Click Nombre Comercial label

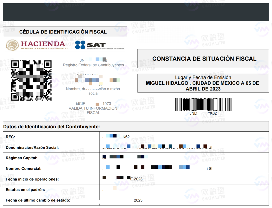tap(24, 169)
